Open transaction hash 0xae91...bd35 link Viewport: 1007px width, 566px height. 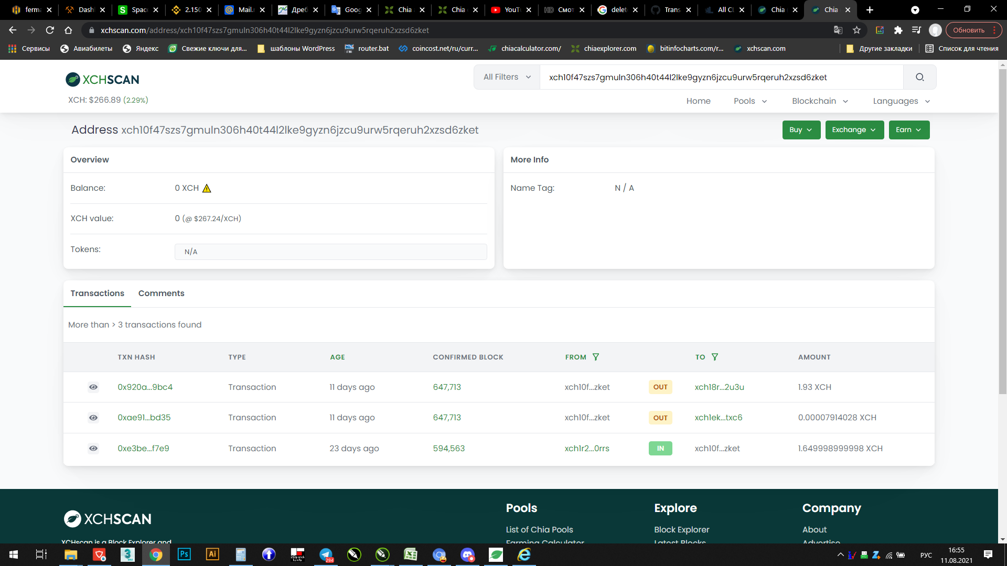144,418
